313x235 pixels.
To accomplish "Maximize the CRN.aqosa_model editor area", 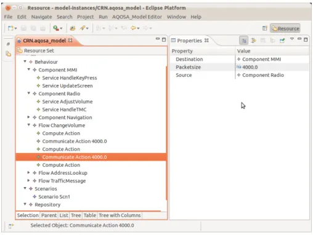I will 164,39.
